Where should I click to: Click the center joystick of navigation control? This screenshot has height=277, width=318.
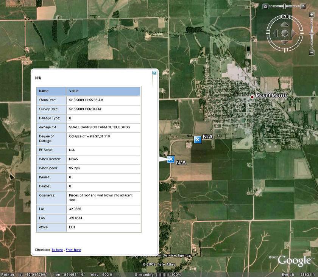pos(285,33)
